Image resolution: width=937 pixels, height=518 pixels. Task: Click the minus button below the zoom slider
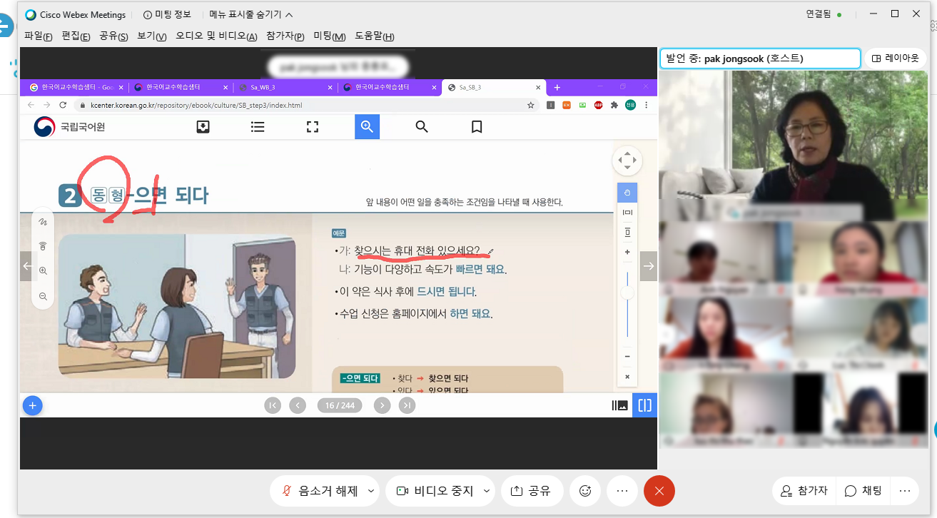coord(627,357)
